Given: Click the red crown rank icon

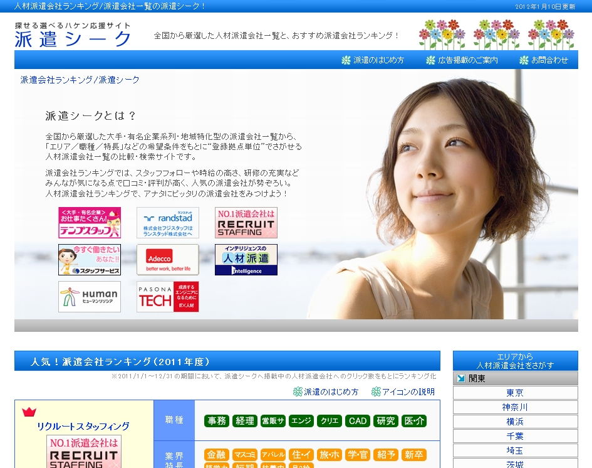Looking at the screenshot, I should [29, 412].
